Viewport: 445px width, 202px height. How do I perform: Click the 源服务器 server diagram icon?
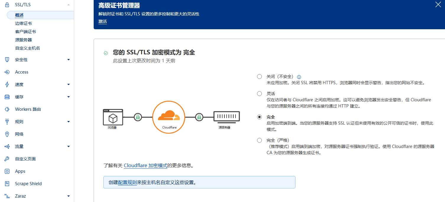226,117
